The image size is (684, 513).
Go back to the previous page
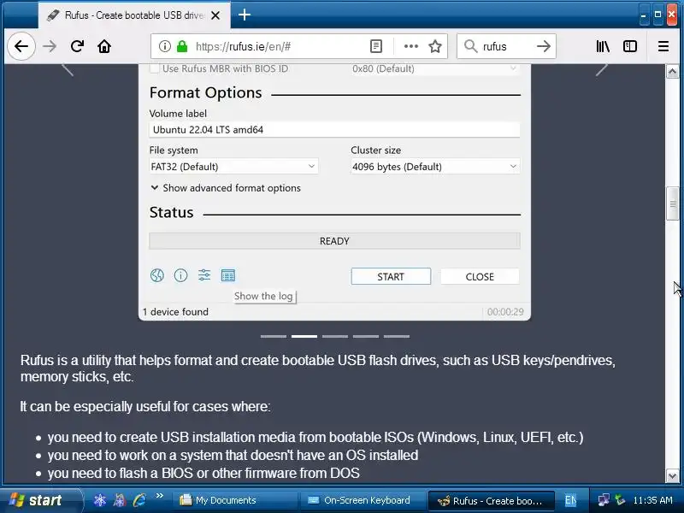21,46
